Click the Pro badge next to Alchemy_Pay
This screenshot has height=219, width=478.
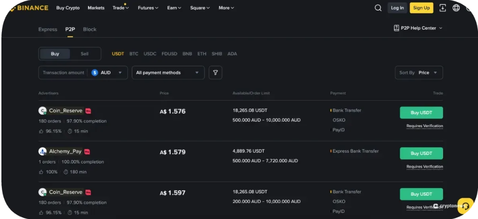point(87,152)
